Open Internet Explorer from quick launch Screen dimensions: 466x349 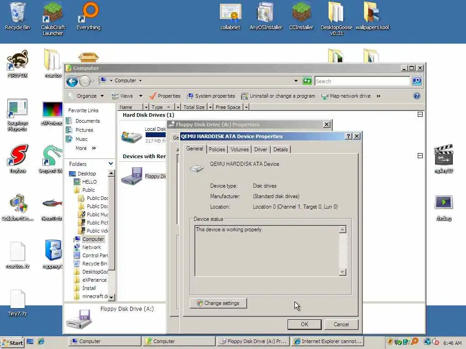pos(41,341)
